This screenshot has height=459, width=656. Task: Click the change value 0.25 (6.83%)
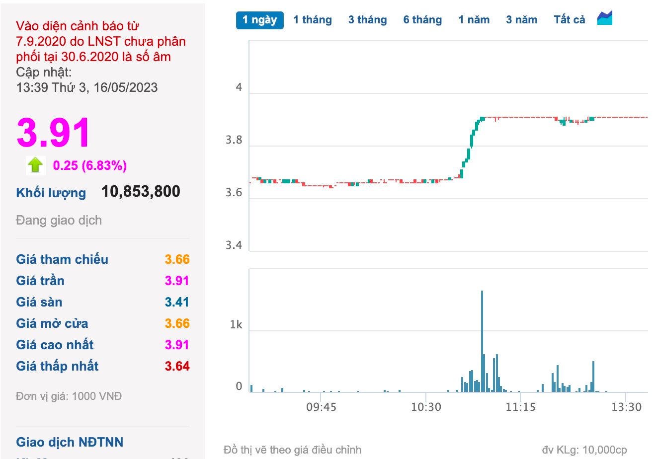(x=90, y=165)
